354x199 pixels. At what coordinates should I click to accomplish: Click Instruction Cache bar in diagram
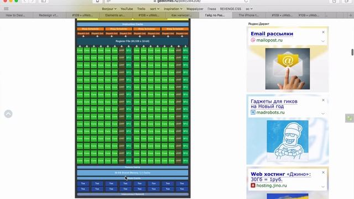pos(133,24)
